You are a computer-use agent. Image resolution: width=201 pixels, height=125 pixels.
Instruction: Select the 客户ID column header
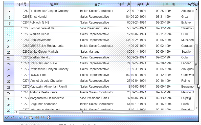coord(55,4)
